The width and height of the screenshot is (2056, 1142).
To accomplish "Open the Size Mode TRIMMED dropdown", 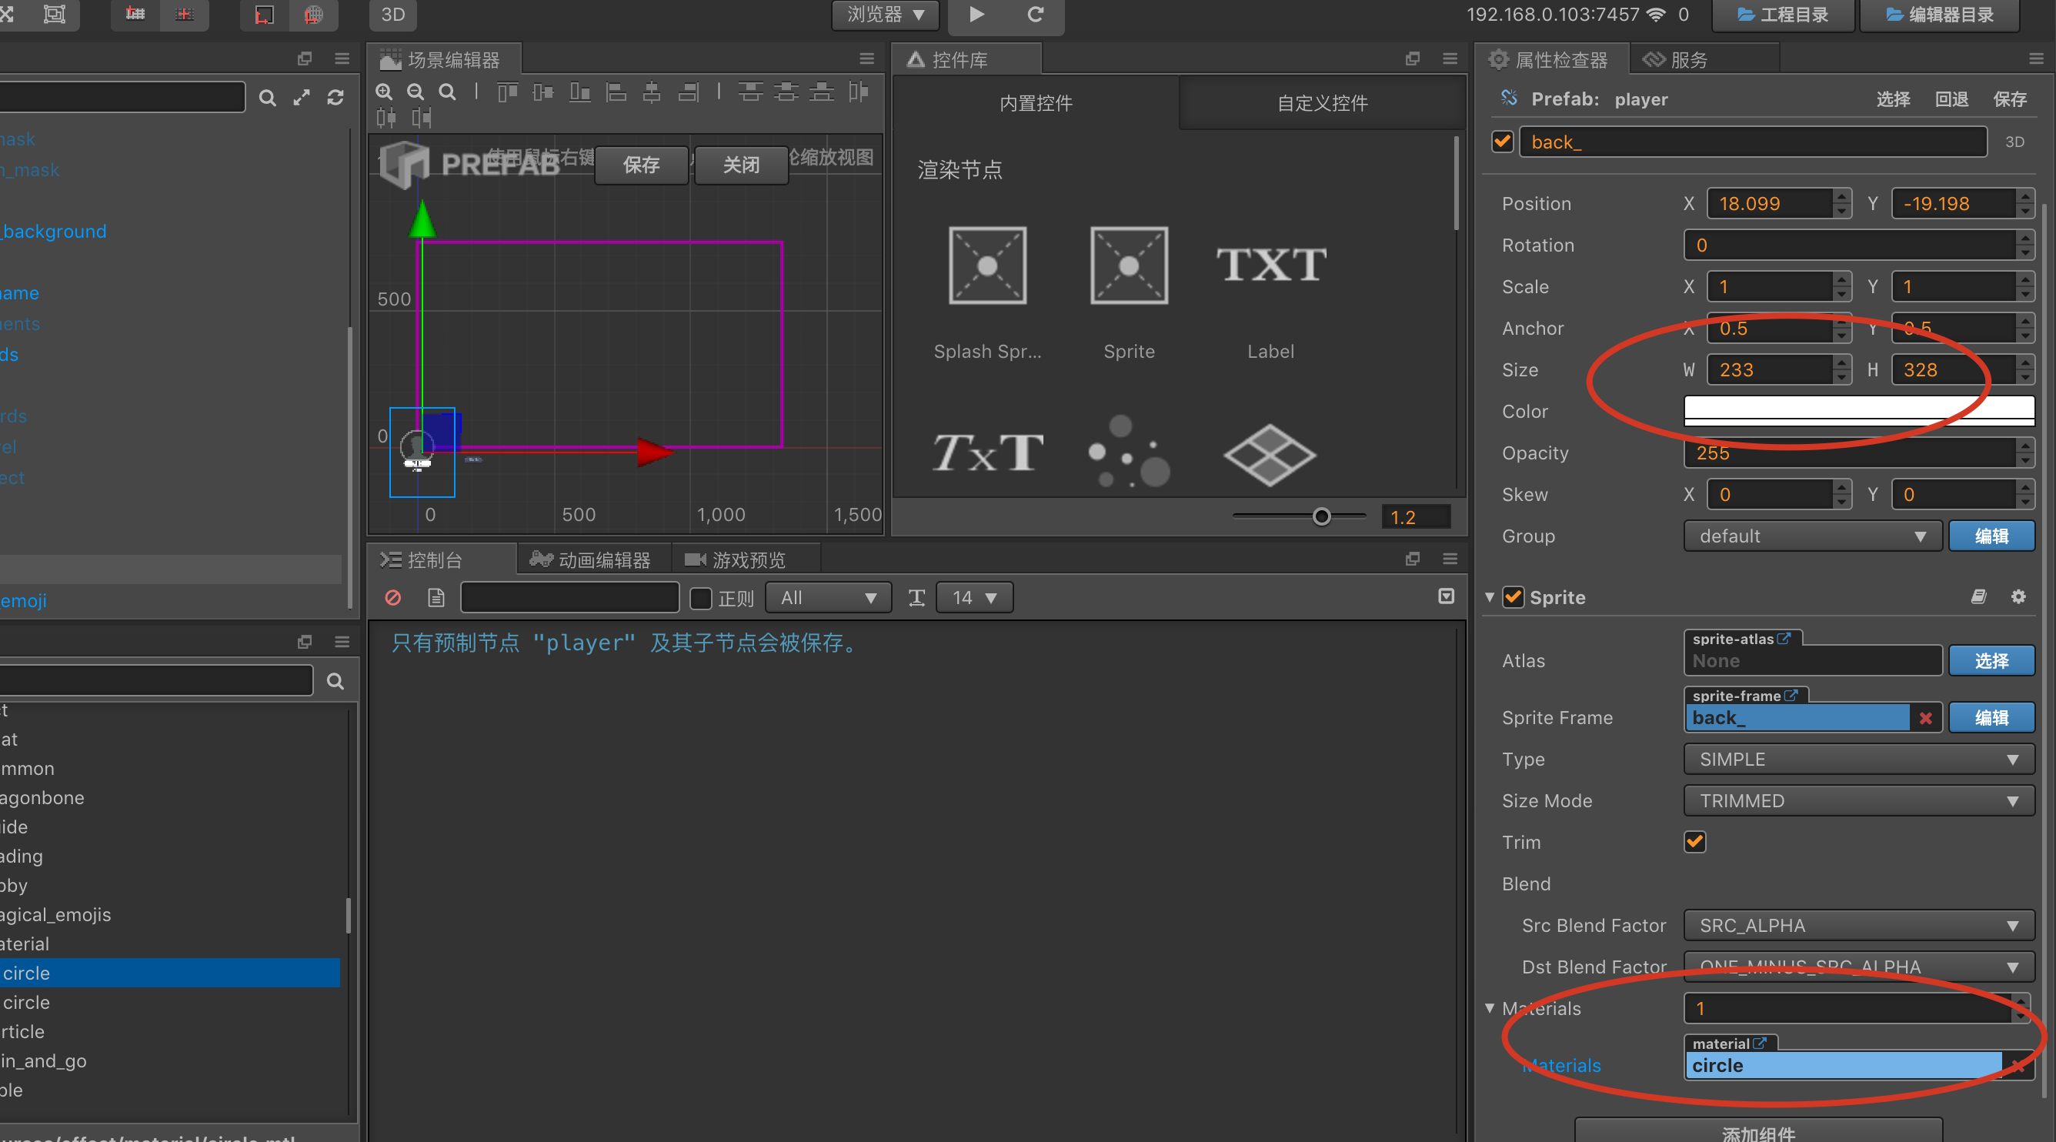I will (x=1858, y=800).
